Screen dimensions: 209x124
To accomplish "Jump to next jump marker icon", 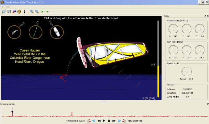I will [124, 121].
